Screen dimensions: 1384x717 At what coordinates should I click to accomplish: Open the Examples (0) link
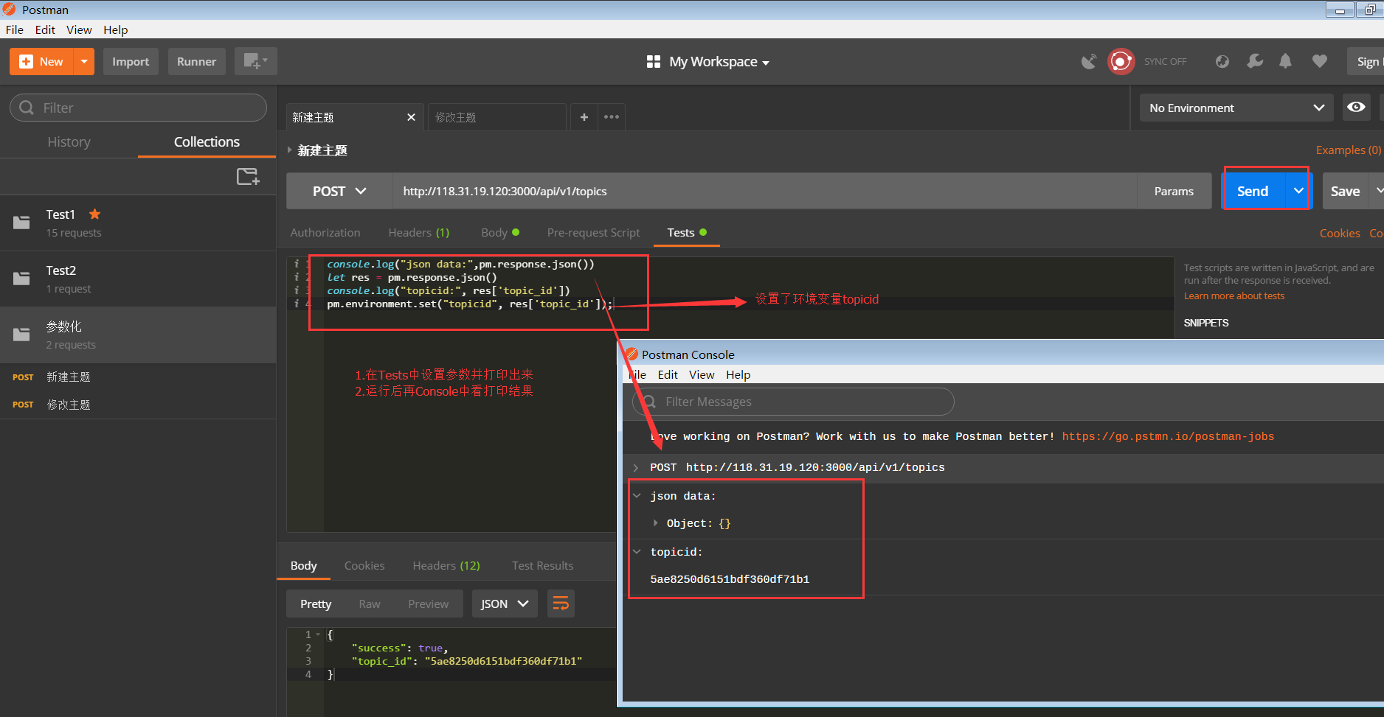(1348, 150)
